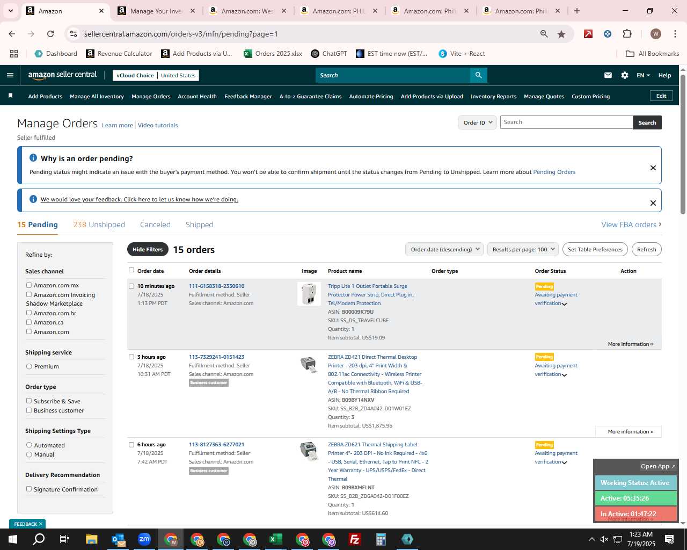Screen dimensions: 687x550
Task: Open Zoom from the taskbar
Action: pos(144,539)
